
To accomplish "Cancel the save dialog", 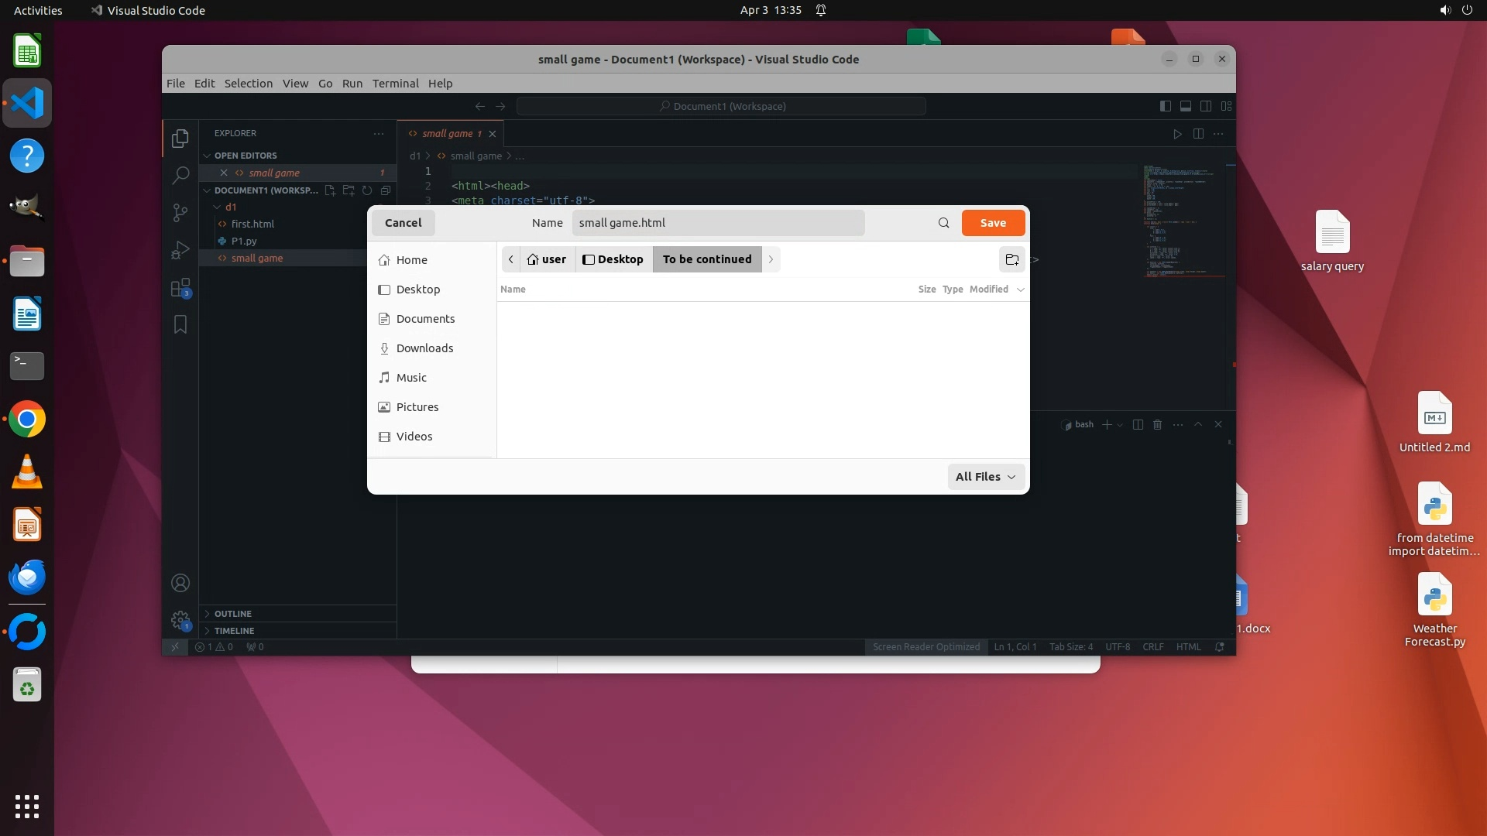I will pyautogui.click(x=403, y=223).
